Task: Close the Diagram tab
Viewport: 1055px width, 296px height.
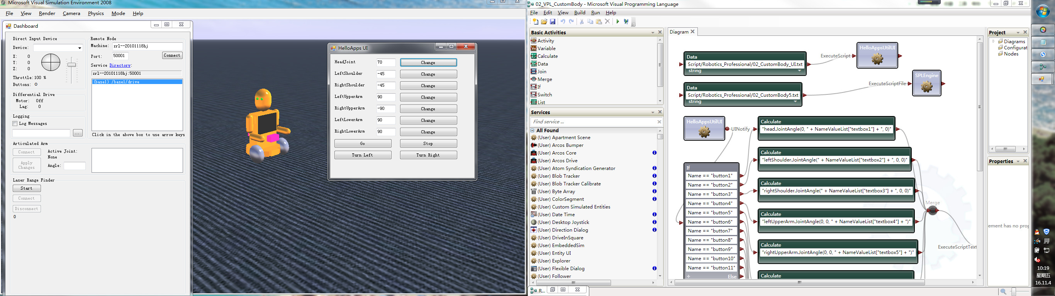Action: pyautogui.click(x=693, y=32)
